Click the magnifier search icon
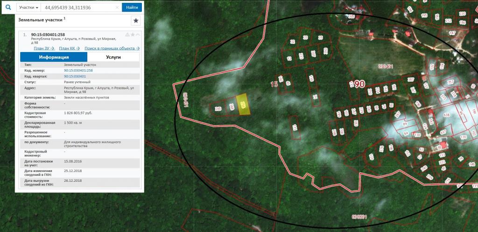The width and height of the screenshot is (478, 232). 7,7
